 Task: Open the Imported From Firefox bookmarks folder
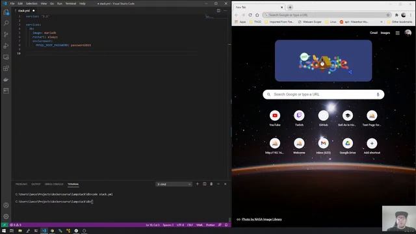point(279,21)
